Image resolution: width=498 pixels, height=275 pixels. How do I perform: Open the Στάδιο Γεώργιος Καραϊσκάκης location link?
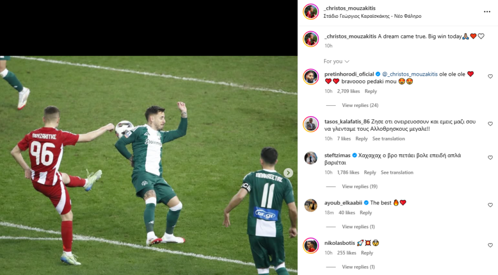[372, 16]
